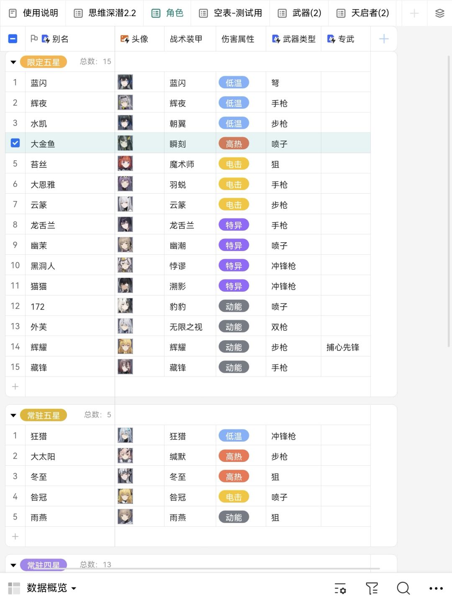Click the 高热 tag in 大金鱼 row
Screen dimensions: 452x600
[x=234, y=144]
